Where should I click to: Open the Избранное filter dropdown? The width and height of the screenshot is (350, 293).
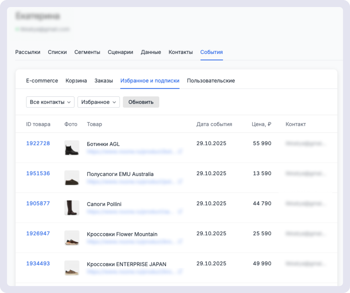98,102
